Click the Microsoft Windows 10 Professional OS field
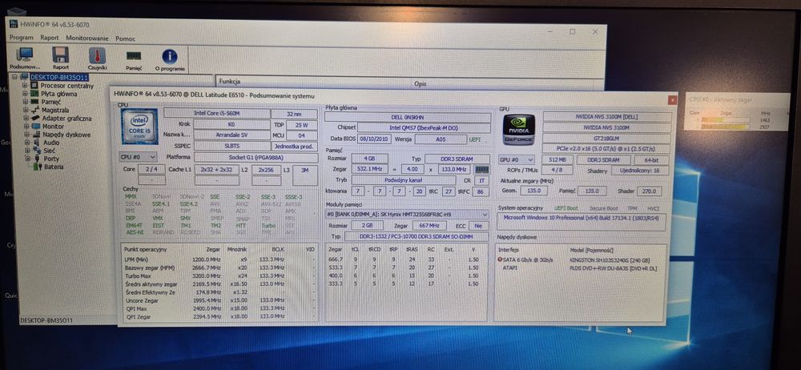The height and width of the screenshot is (370, 801). (x=582, y=223)
